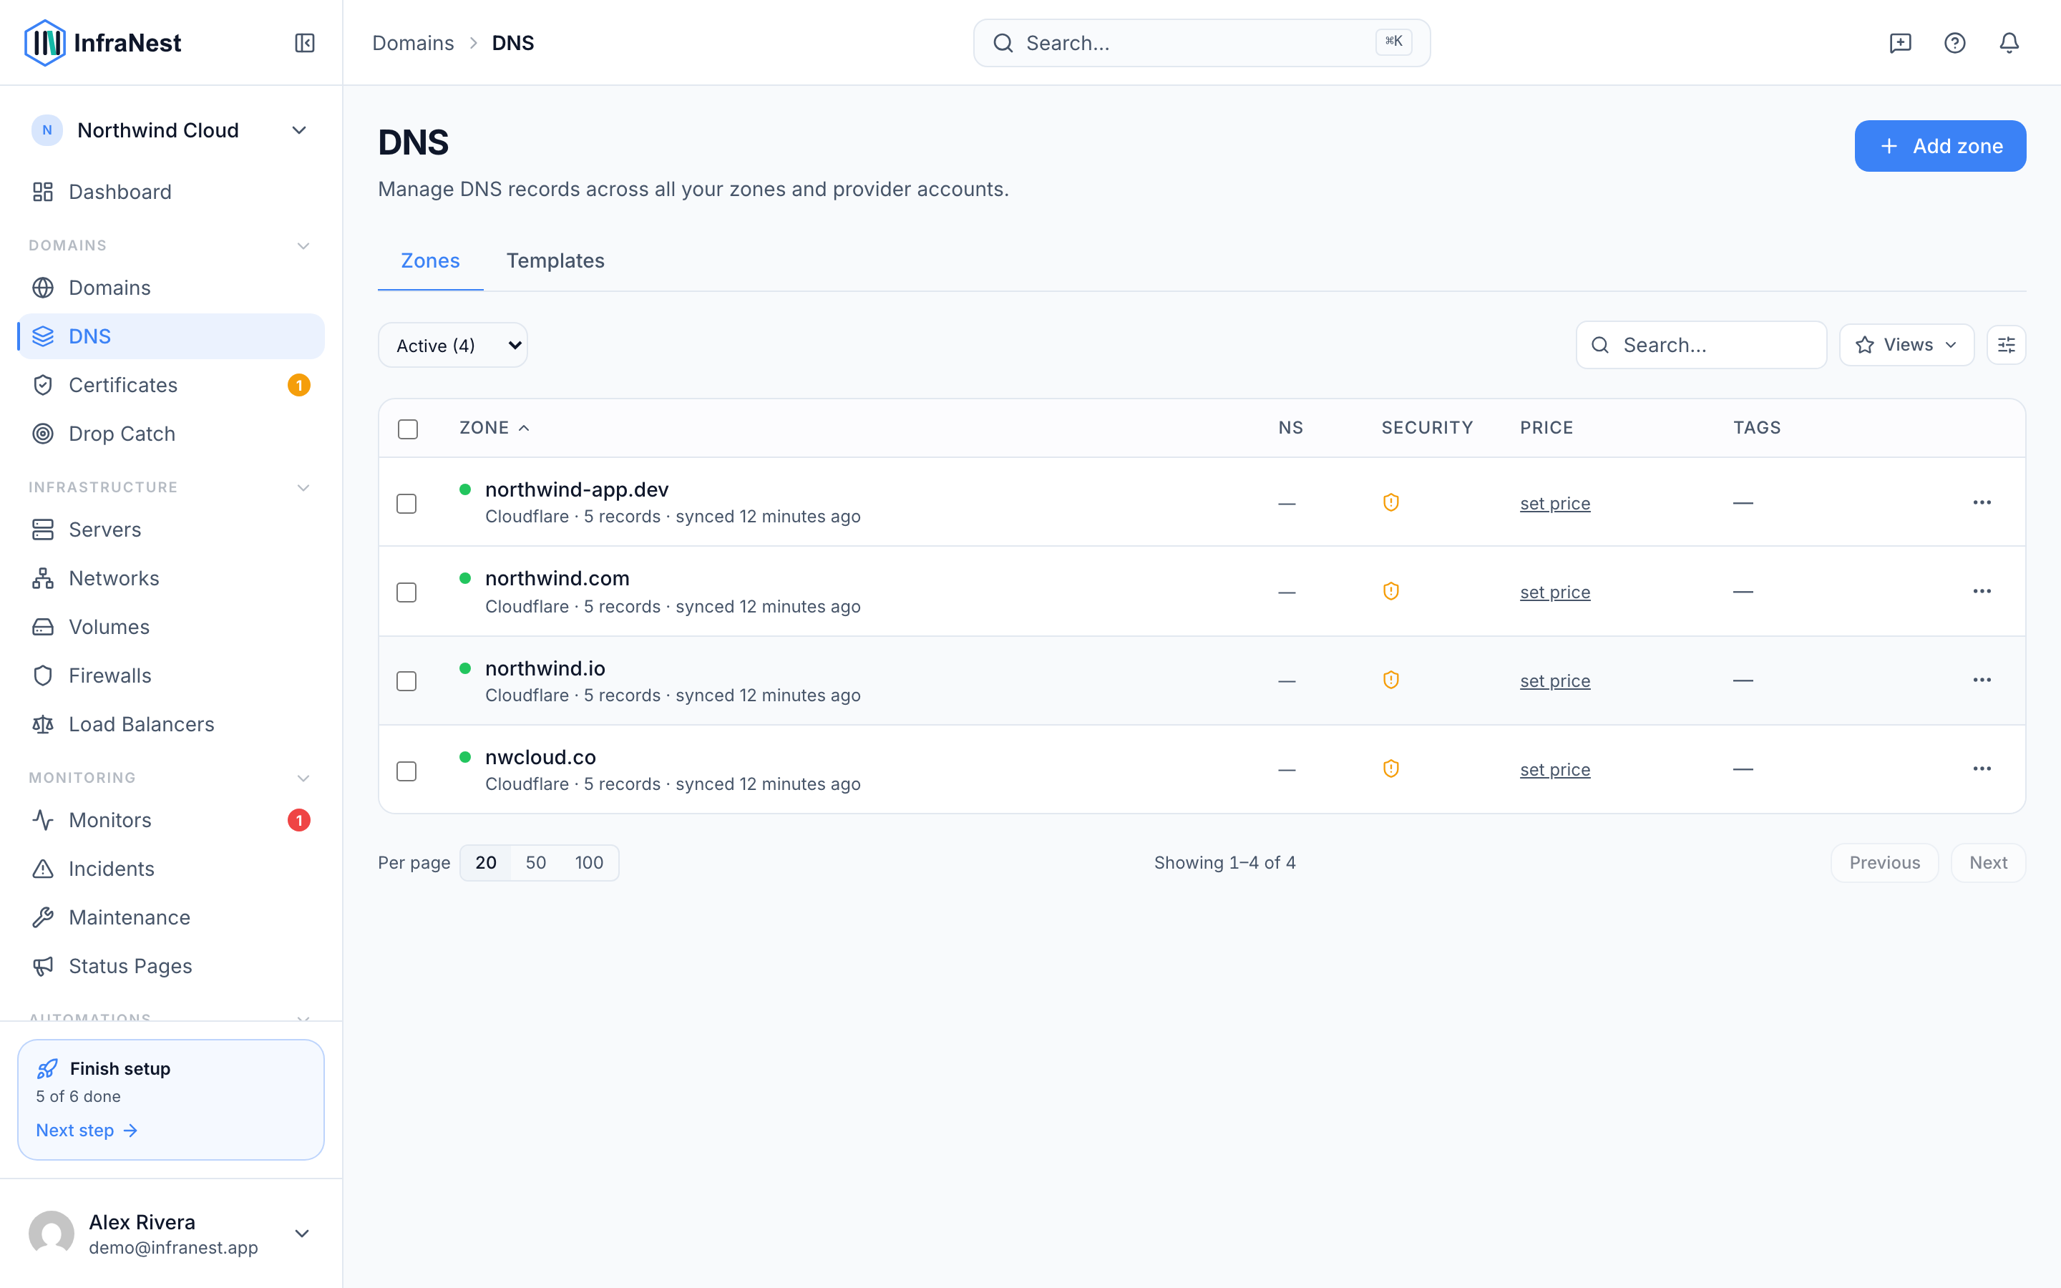Click the DNS layers icon
This screenshot has width=2061, height=1288.
pyautogui.click(x=43, y=336)
